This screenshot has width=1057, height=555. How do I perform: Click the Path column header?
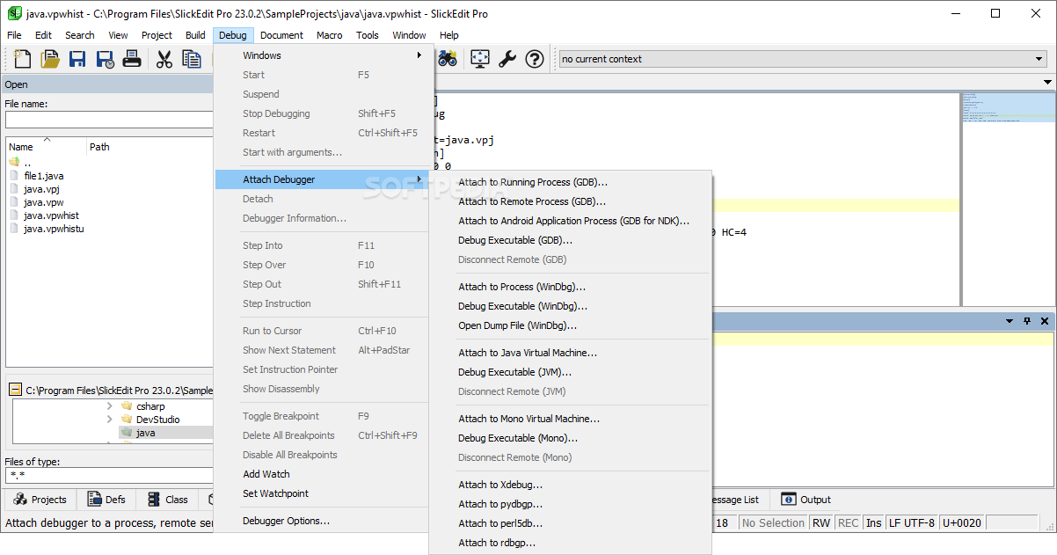[99, 147]
